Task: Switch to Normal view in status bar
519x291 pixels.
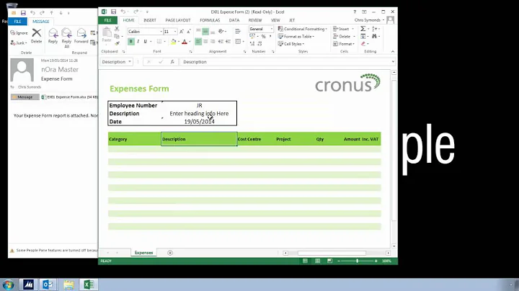Action: click(305, 261)
